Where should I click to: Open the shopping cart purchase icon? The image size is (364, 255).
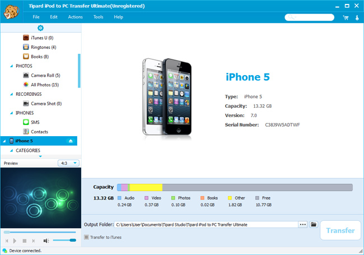pyautogui.click(x=346, y=17)
